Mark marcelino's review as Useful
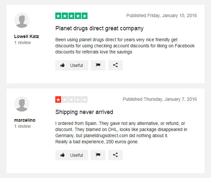The width and height of the screenshot is (211, 178). 72,155
